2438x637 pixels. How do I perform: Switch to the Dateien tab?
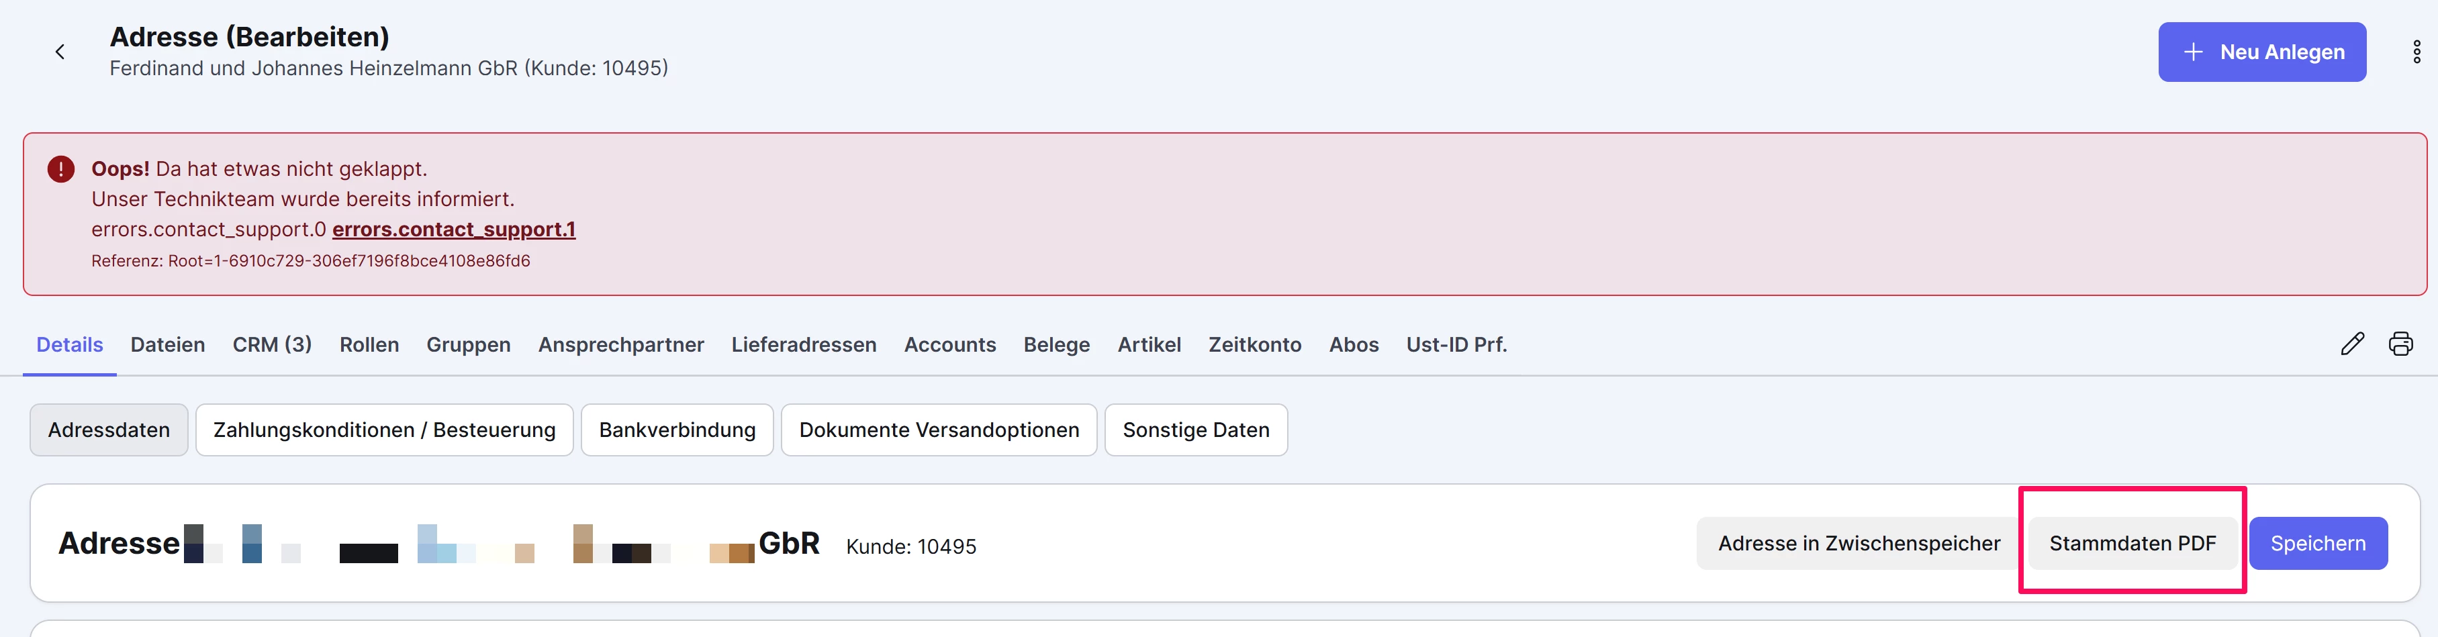pyautogui.click(x=167, y=344)
